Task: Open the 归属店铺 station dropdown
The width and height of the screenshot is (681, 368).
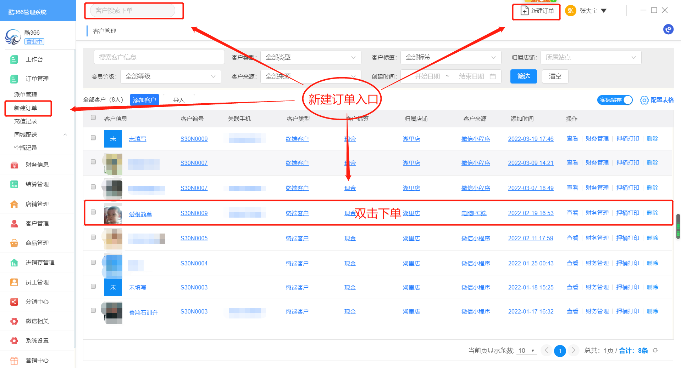Action: (591, 57)
